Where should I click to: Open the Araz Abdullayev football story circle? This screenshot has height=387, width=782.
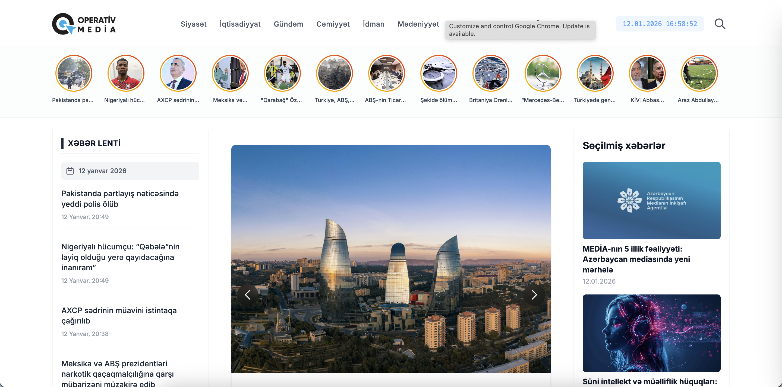click(699, 73)
